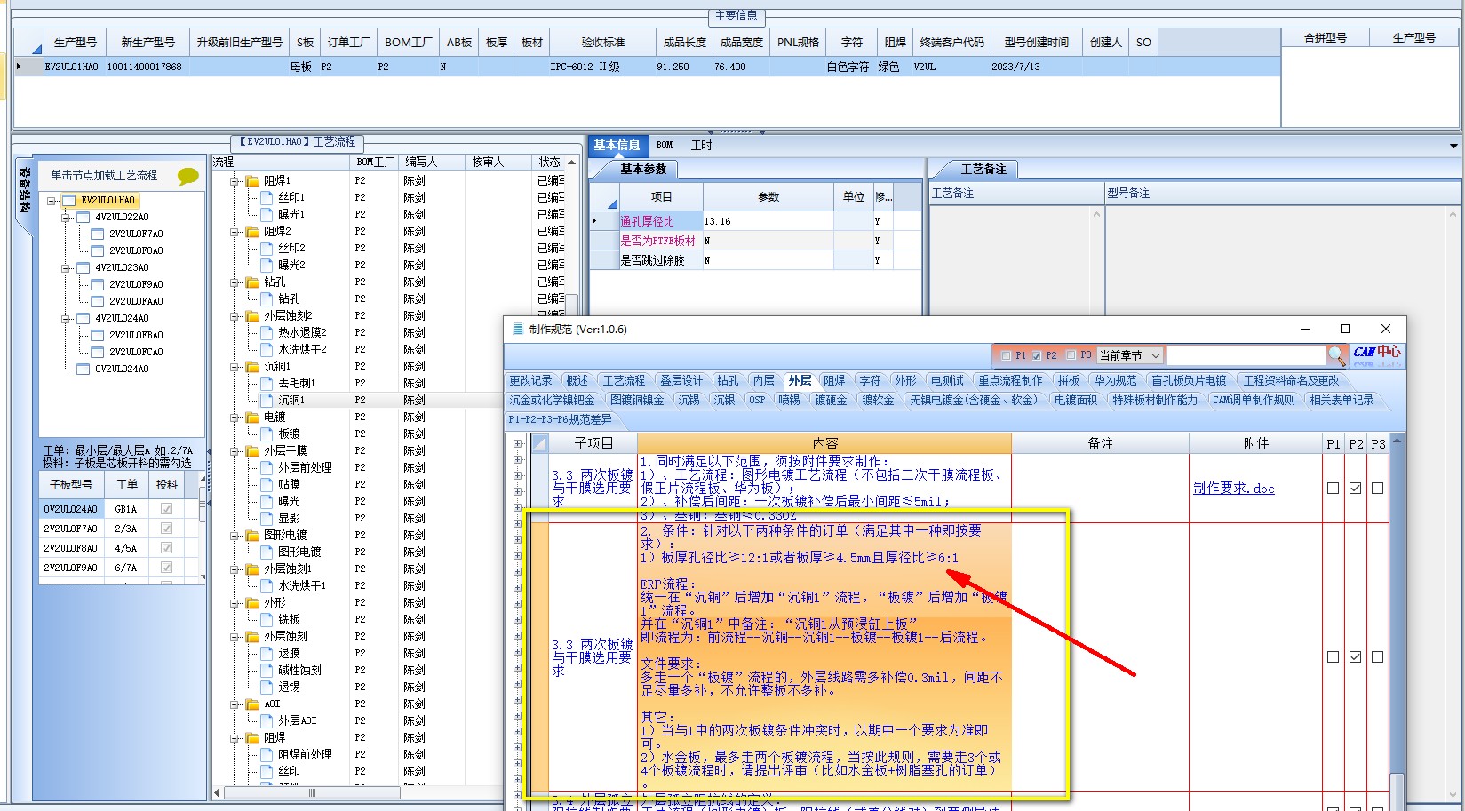Open the 沉金或化学镍钯金 tab
The width and height of the screenshot is (1465, 811).
[x=552, y=400]
